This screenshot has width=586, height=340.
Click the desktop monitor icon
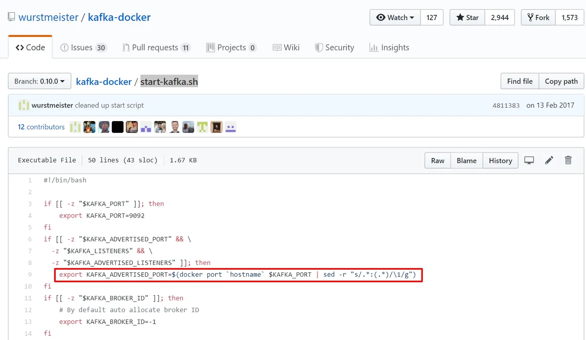tap(529, 160)
